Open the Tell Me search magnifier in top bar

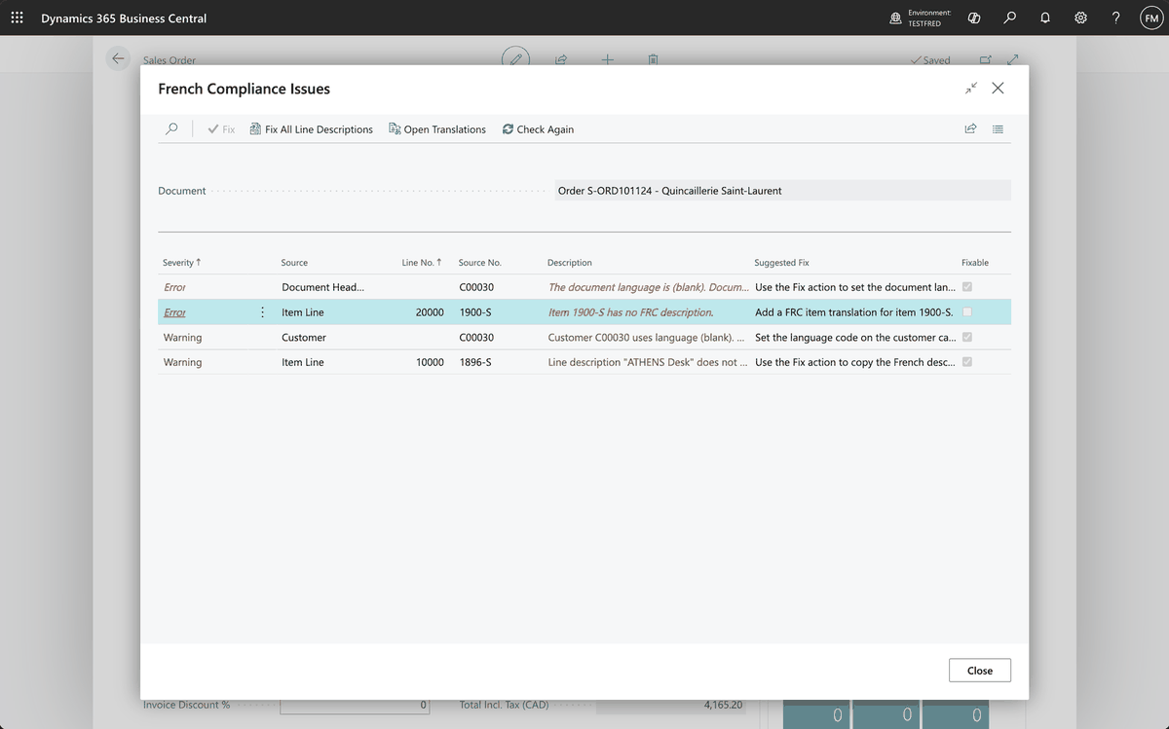point(1010,18)
